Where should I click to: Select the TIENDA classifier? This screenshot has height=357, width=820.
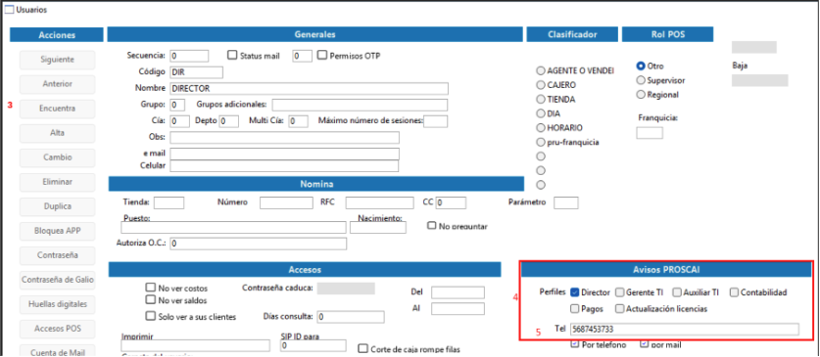click(541, 99)
